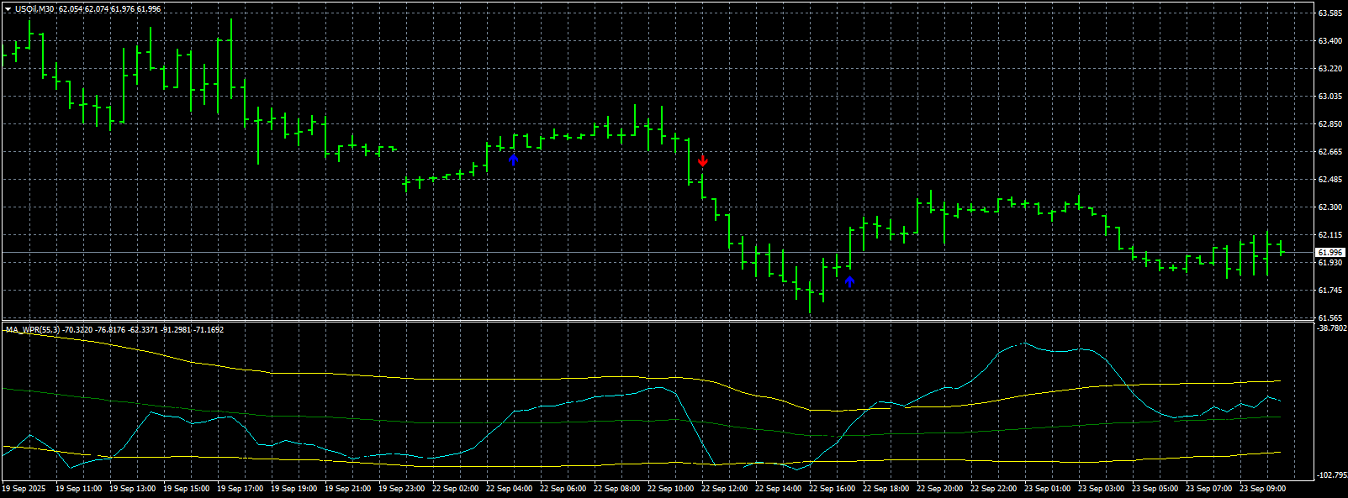Click the 19 Sep 2025 time label
This screenshot has width=1348, height=498.
(24, 488)
